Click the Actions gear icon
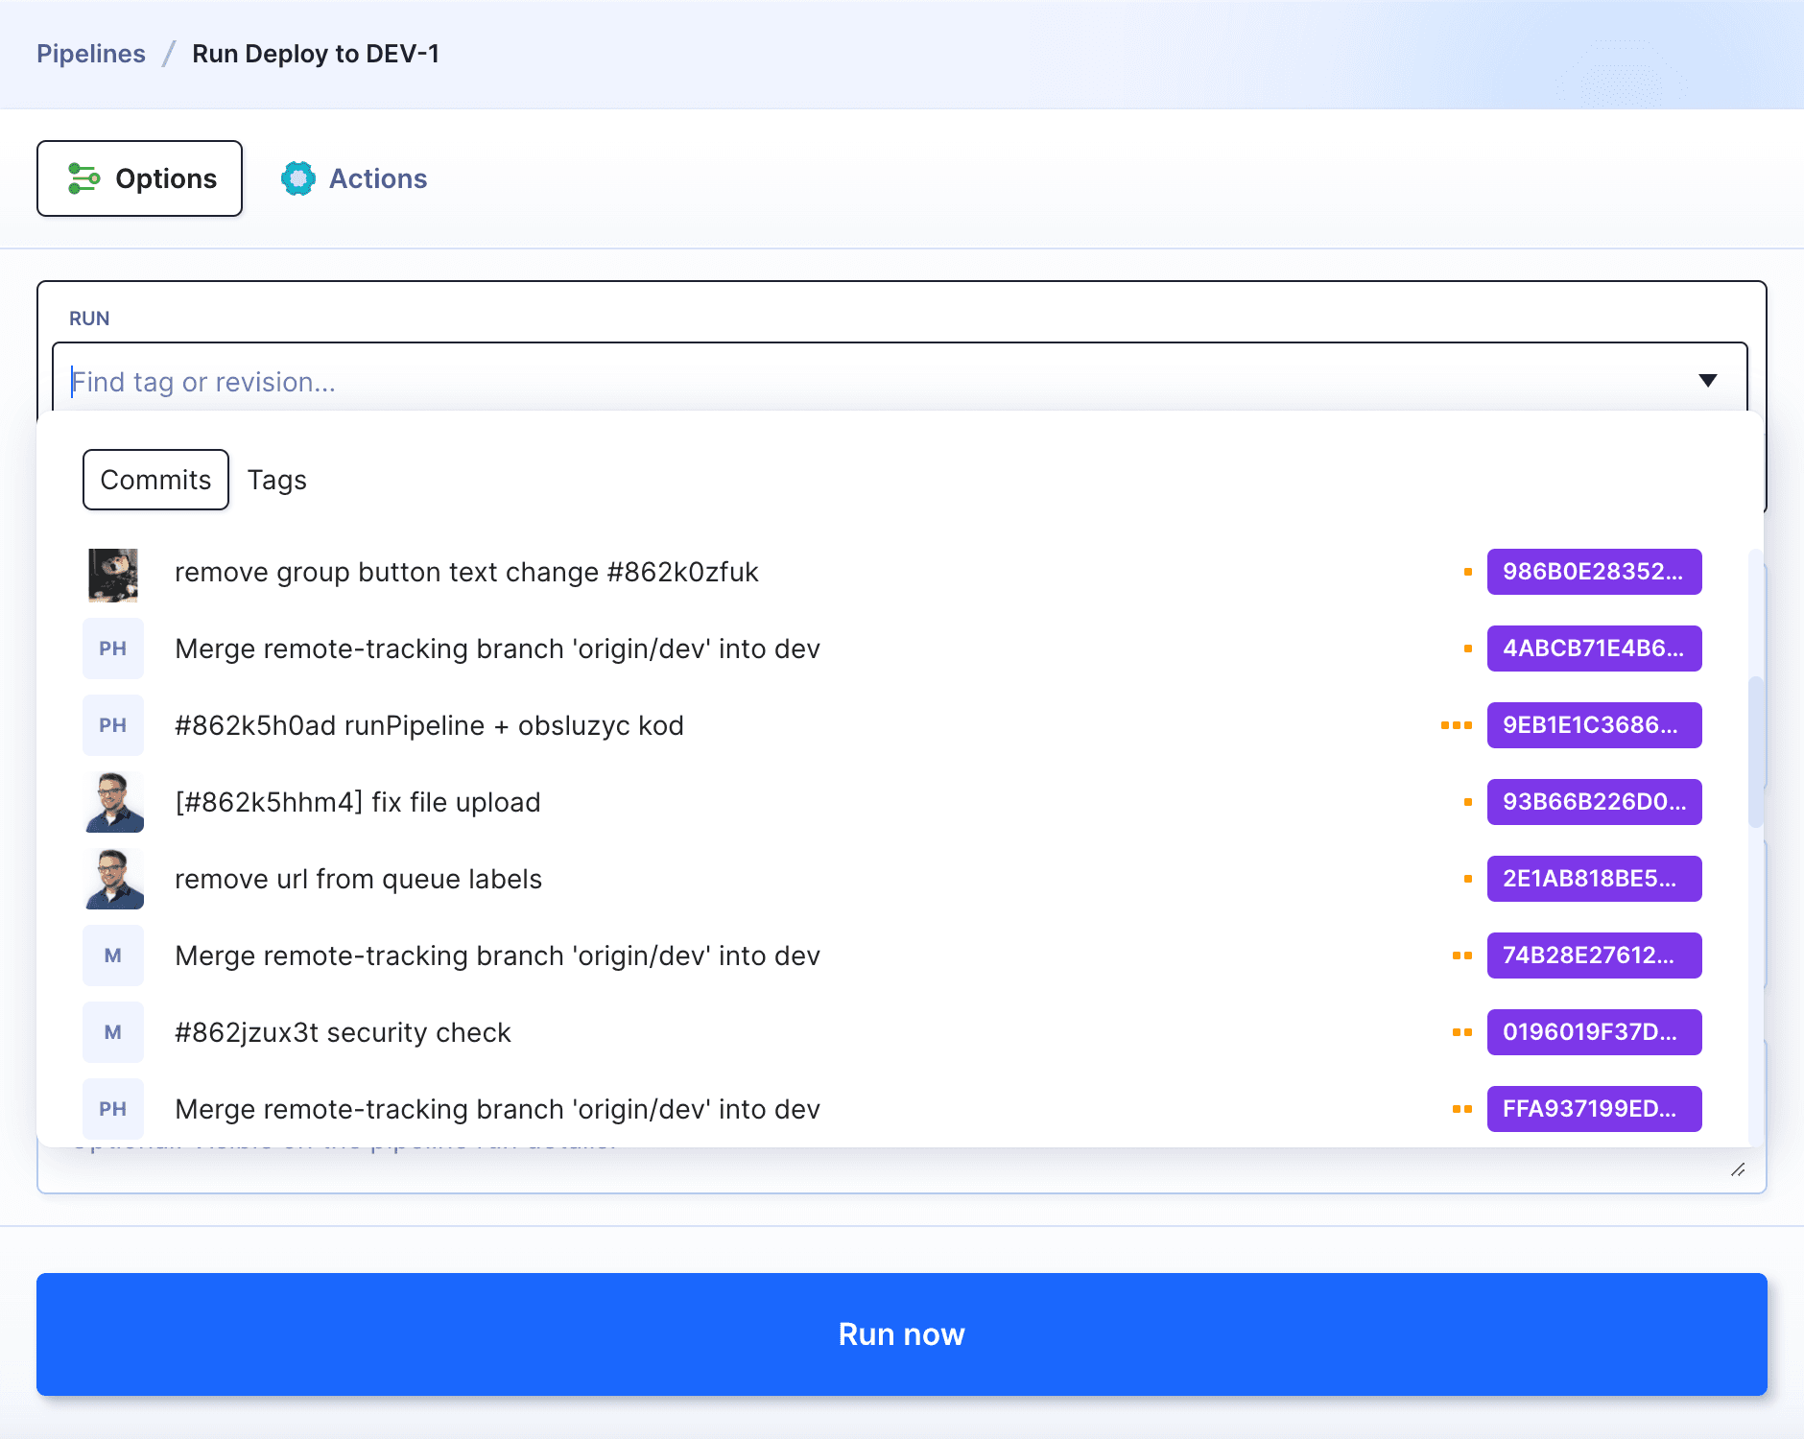The height and width of the screenshot is (1439, 1804). (x=297, y=178)
